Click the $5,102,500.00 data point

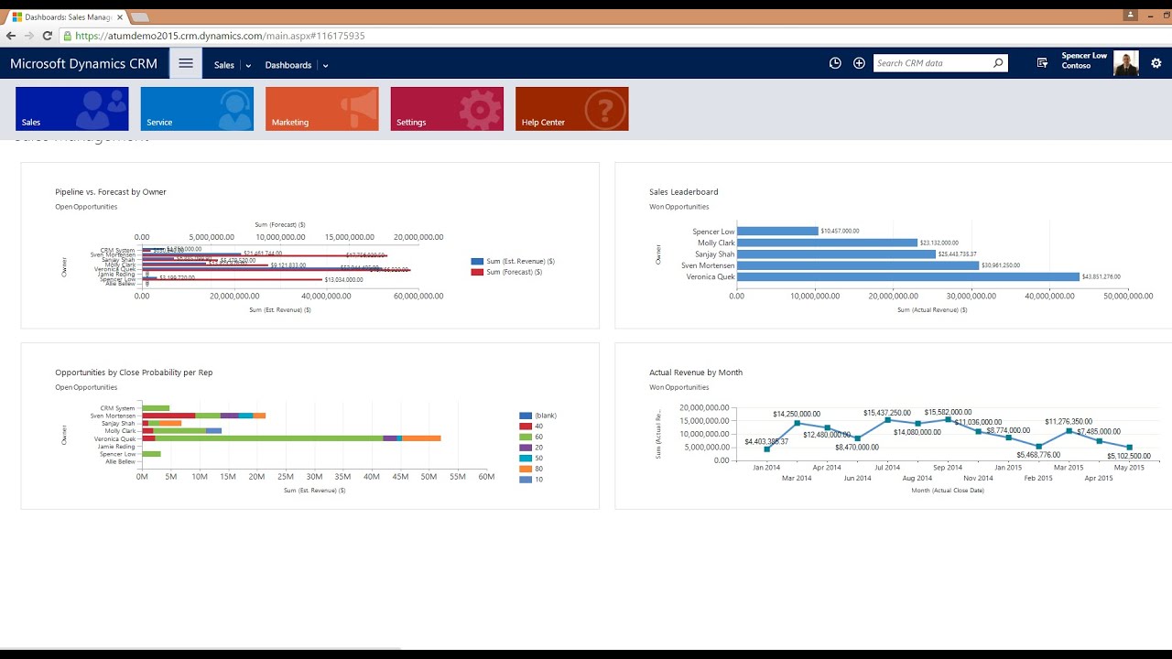1129,448
